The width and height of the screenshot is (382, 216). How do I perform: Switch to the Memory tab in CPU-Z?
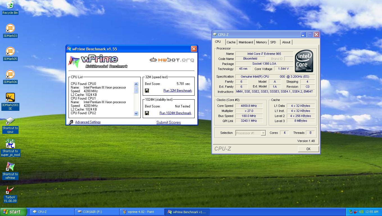(262, 42)
